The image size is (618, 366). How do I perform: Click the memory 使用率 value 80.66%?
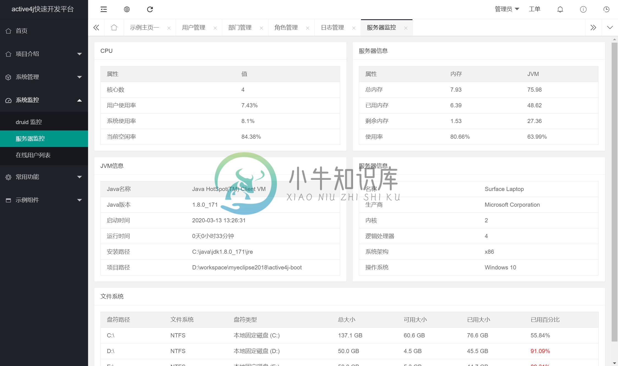[460, 137]
